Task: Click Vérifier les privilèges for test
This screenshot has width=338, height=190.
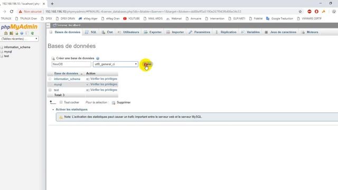Action: tap(104, 90)
